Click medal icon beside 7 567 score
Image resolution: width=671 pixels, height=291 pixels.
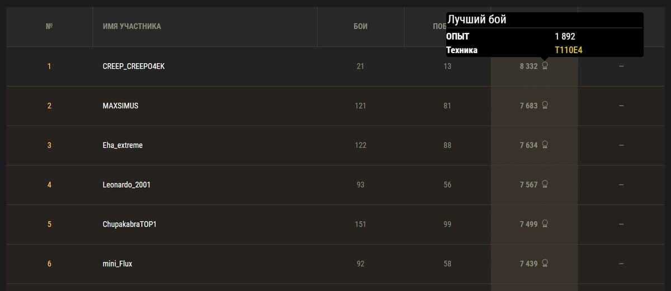coord(545,184)
